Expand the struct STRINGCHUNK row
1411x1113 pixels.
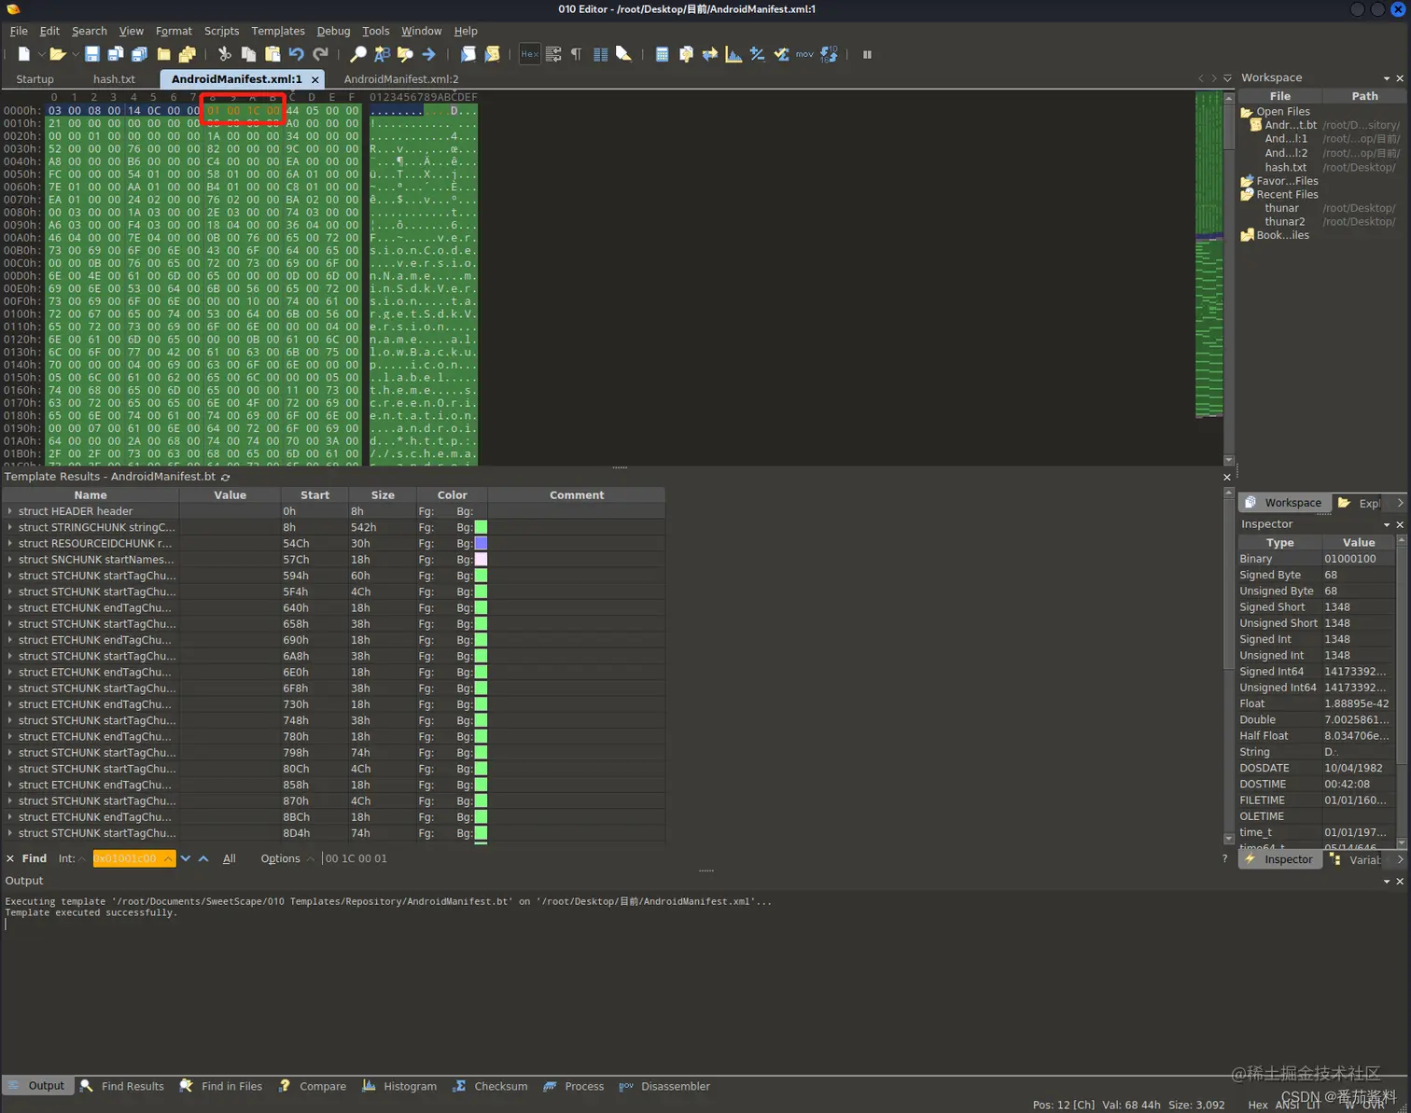(10, 527)
